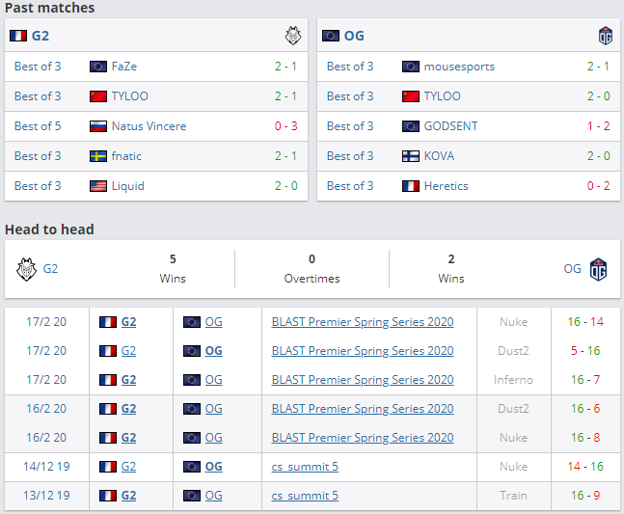This screenshot has height=514, width=624.
Task: Click the G2 logo in Past matches header
Action: click(292, 36)
